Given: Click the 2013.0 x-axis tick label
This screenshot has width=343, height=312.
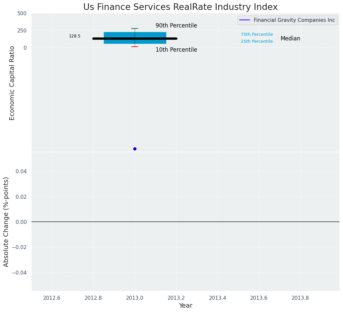Looking at the screenshot, I should [135, 298].
